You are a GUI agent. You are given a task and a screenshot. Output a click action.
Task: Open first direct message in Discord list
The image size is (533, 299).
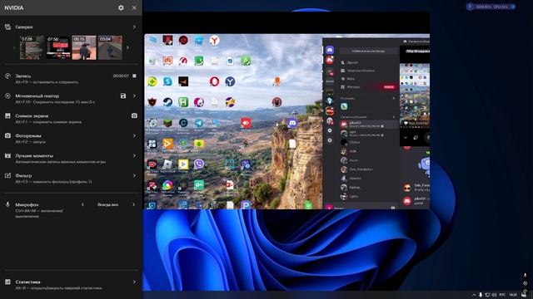(x=368, y=125)
